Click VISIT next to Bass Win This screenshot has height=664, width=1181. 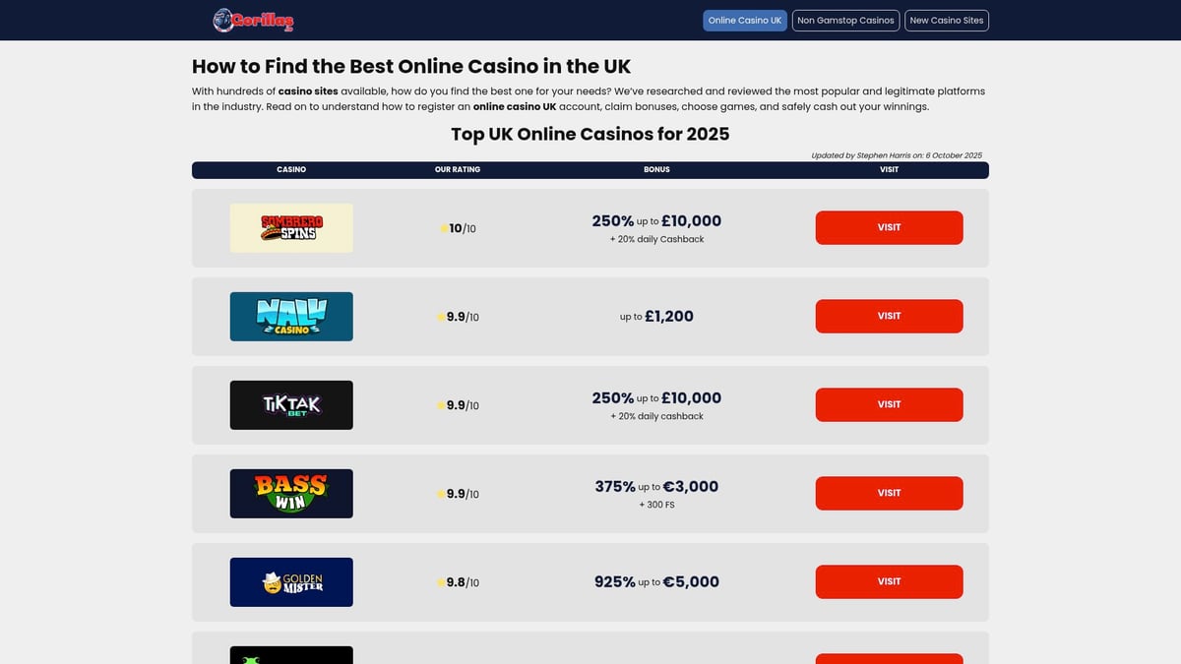click(889, 494)
